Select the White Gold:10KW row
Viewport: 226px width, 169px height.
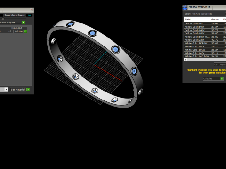coord(205,50)
